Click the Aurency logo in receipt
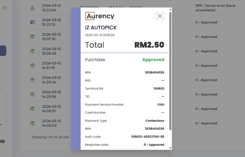 pos(100,16)
